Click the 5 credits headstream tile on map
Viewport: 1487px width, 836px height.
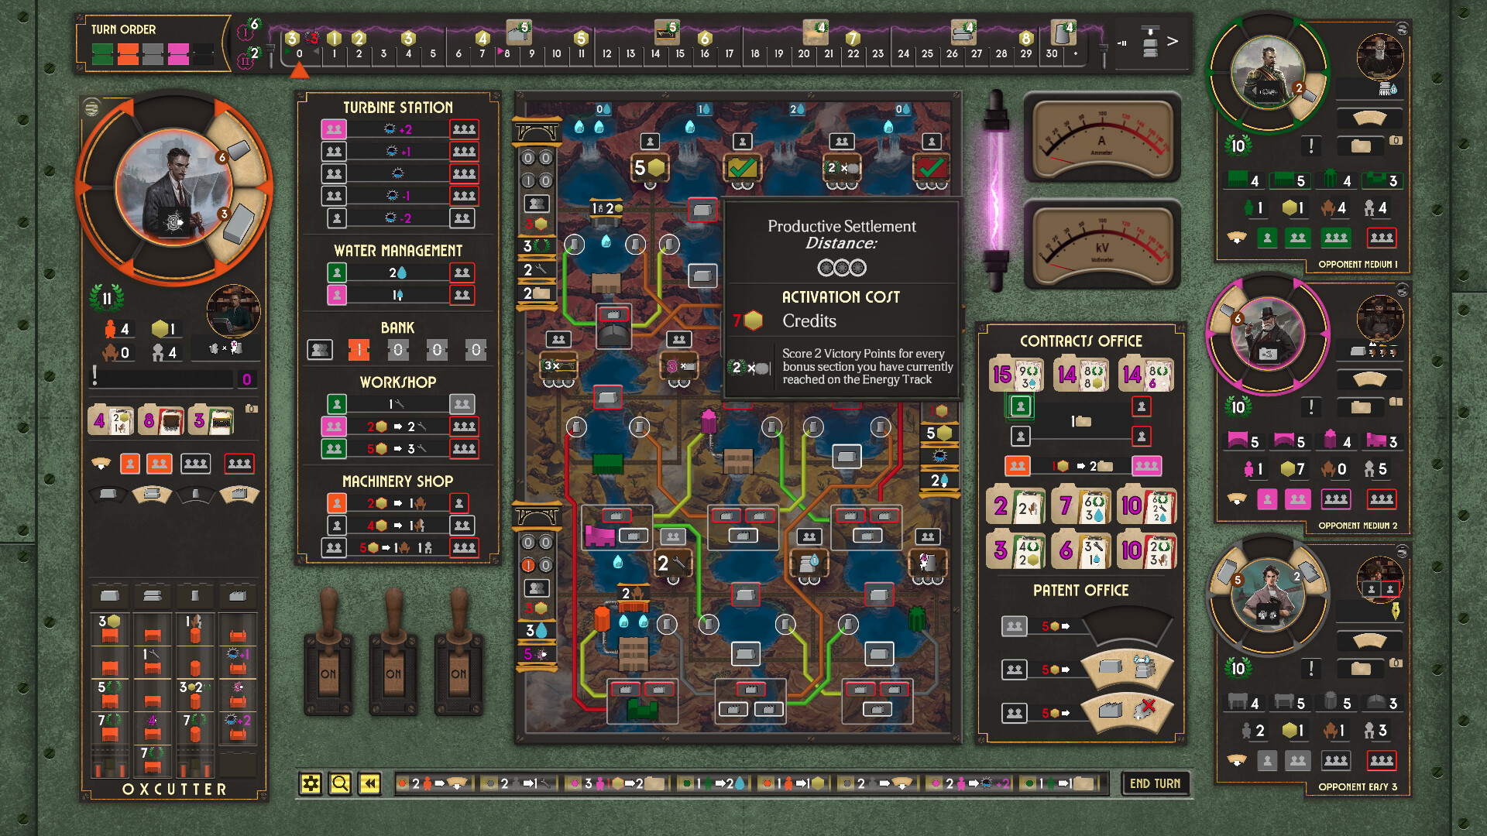pos(649,168)
